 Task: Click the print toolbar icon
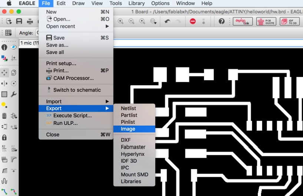pyautogui.click(x=30, y=21)
